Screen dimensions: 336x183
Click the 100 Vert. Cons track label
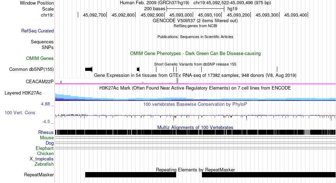20,112
